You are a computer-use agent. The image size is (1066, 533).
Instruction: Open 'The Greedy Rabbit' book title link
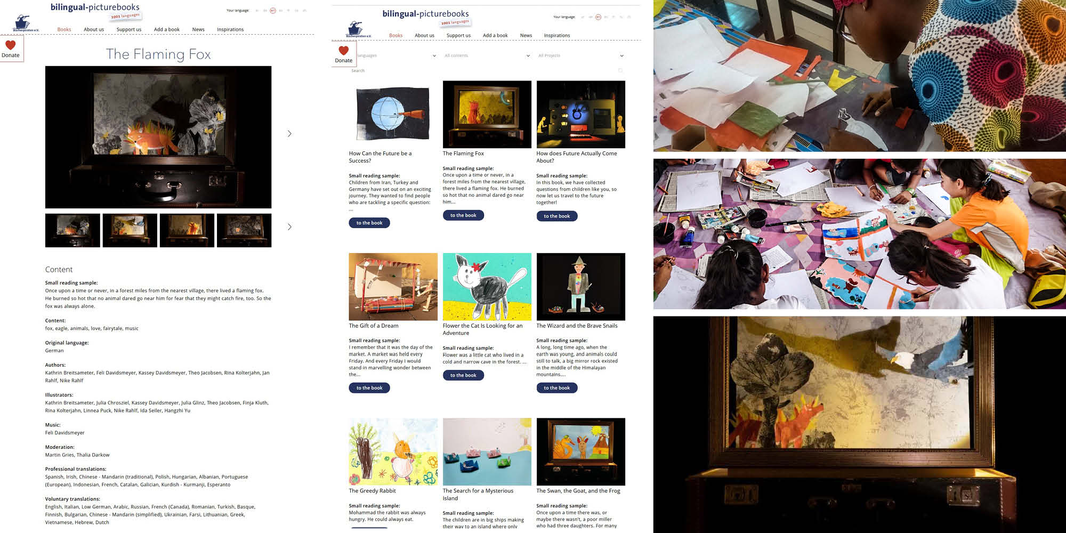coord(372,491)
